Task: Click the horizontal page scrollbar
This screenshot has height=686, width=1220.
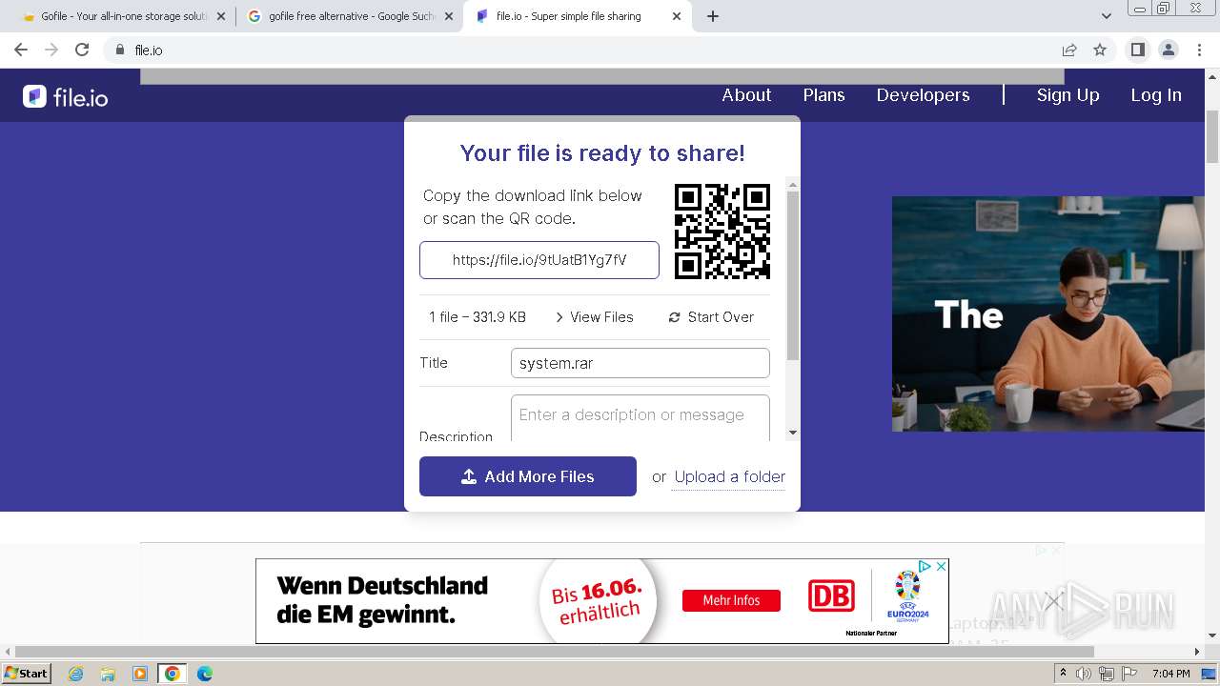Action: tap(555, 652)
